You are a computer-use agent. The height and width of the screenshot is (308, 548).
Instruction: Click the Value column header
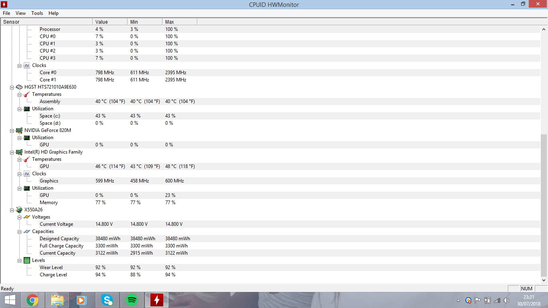110,22
